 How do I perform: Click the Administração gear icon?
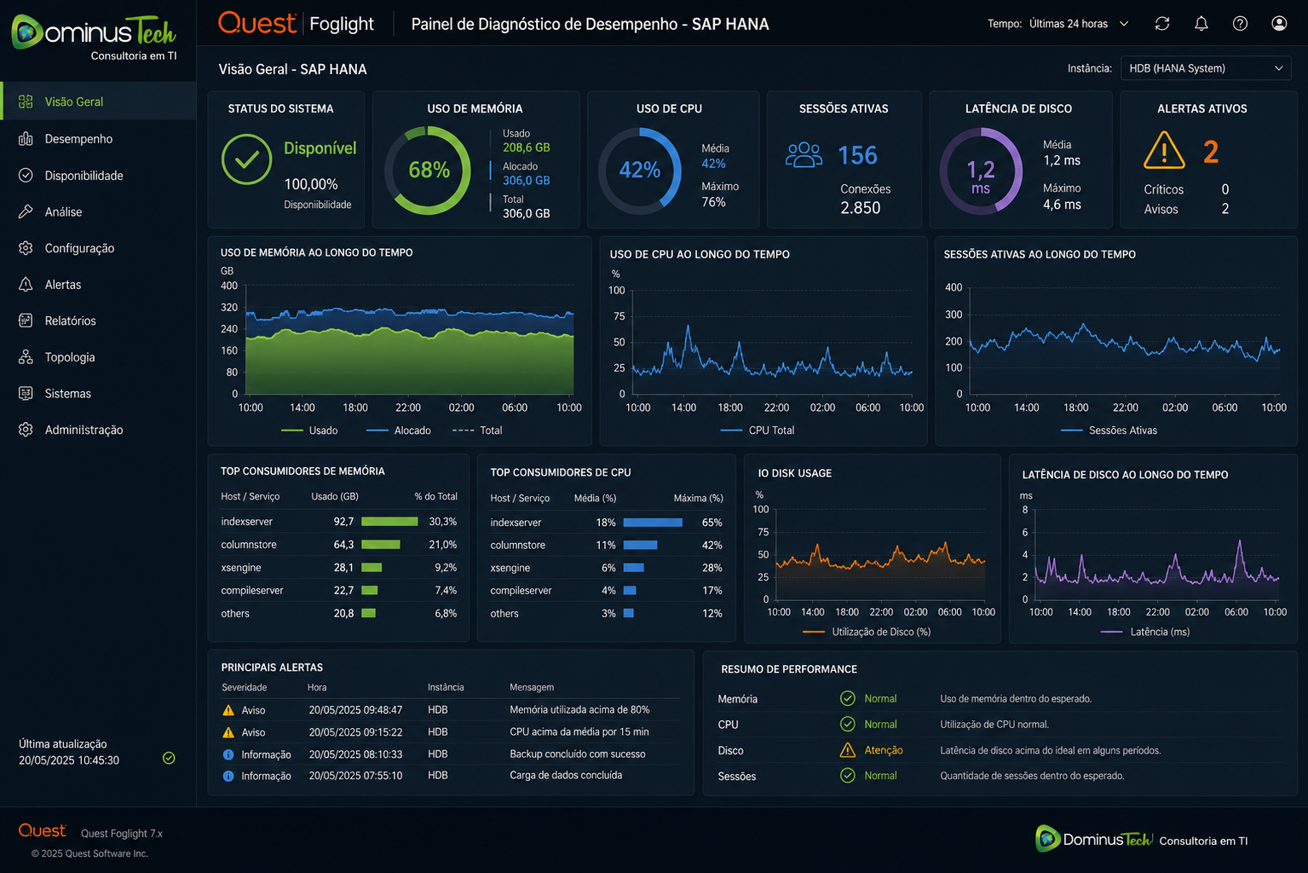click(x=26, y=430)
